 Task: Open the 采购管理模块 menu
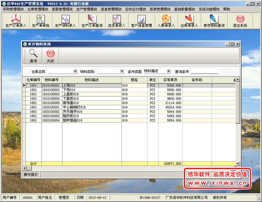pos(13,9)
